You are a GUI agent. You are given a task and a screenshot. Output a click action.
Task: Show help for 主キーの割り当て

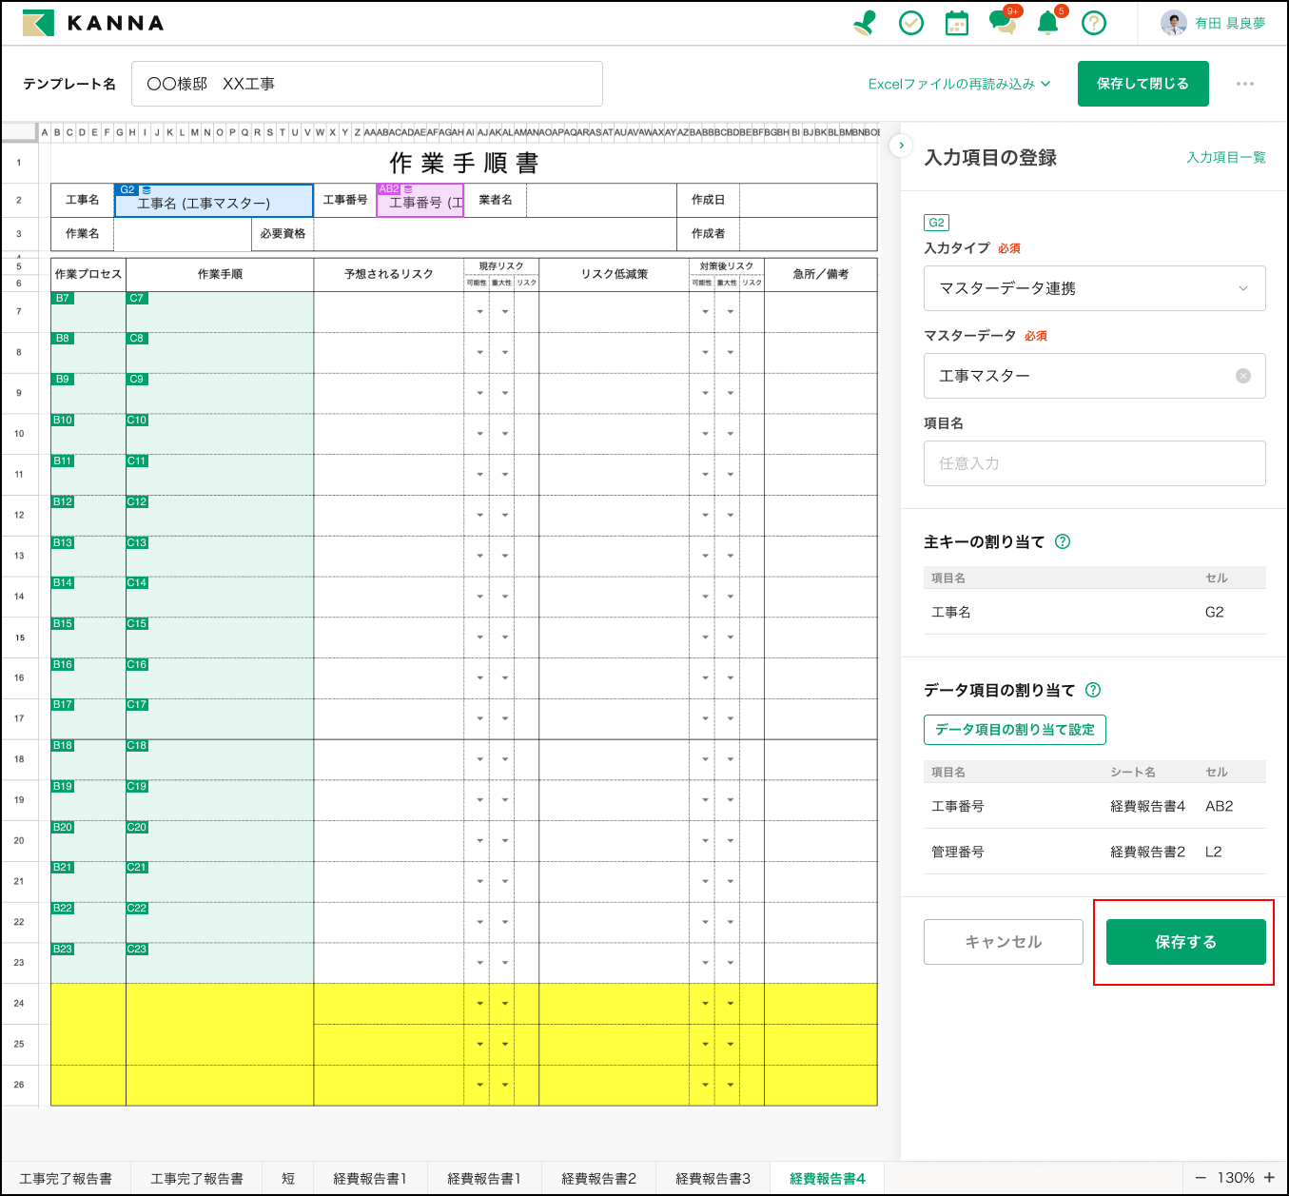1064,541
